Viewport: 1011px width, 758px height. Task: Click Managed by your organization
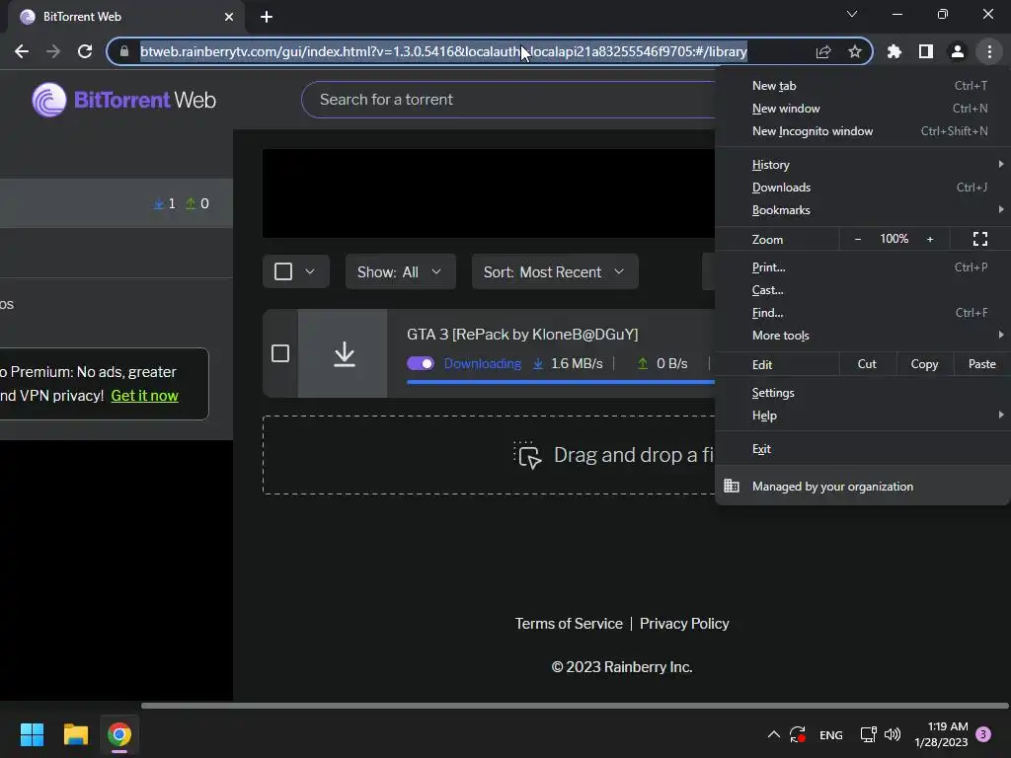pyautogui.click(x=863, y=487)
